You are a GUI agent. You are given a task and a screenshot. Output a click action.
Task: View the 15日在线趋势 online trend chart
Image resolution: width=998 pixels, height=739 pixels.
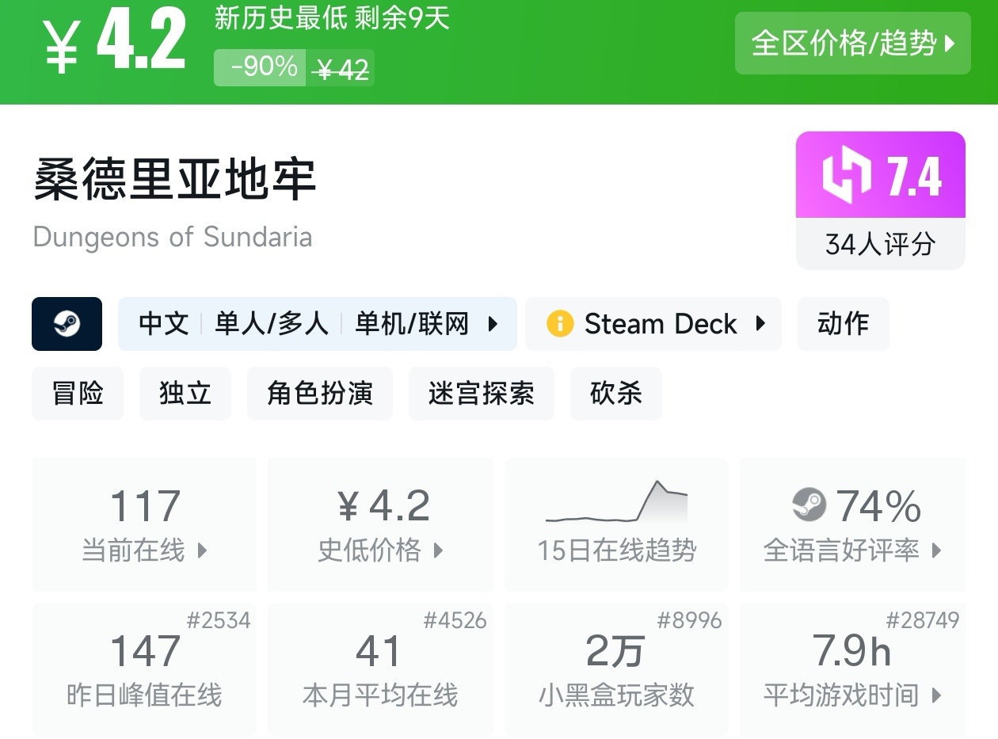click(x=616, y=523)
